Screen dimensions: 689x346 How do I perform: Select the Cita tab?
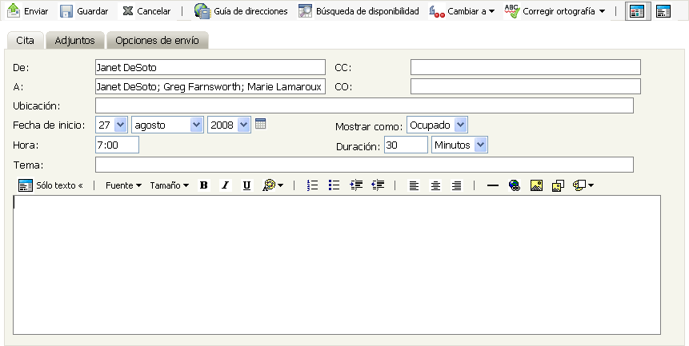coord(25,40)
